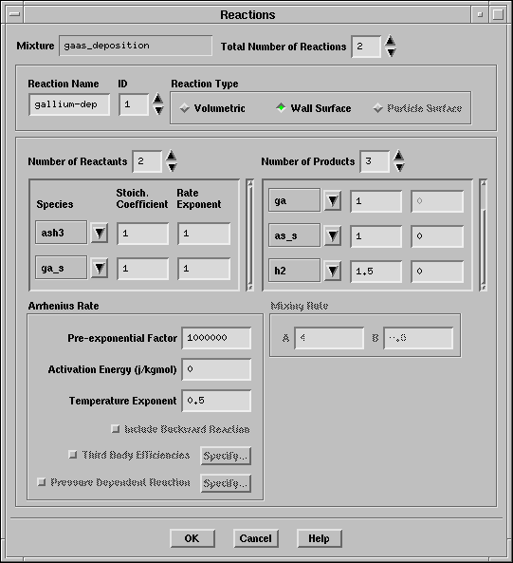Select Volumetric reaction type
513x563 pixels.
coord(212,108)
